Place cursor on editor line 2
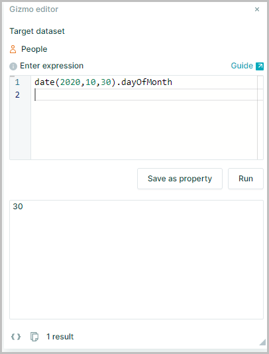This screenshot has width=269, height=354. tap(144, 94)
